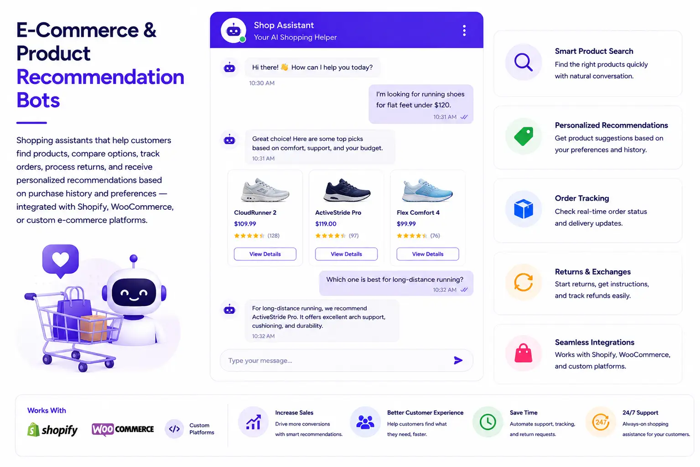Screen dimensions: 700x467
Task: Open the three-dot menu in Shop Assistant header
Action: coord(464,31)
